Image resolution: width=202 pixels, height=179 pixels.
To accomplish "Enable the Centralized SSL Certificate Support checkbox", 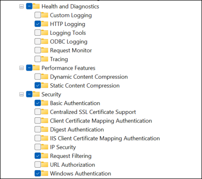I will pos(38,112).
